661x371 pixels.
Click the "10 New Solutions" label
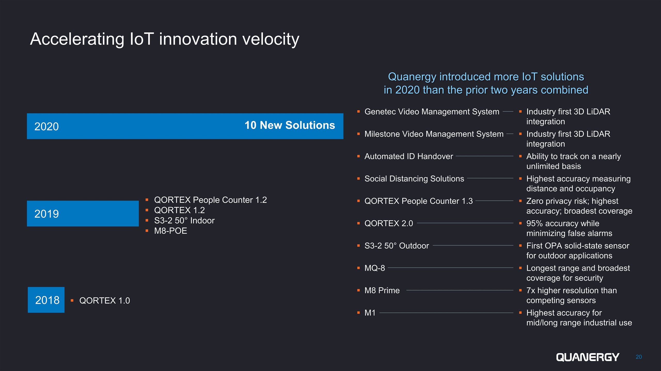click(289, 125)
